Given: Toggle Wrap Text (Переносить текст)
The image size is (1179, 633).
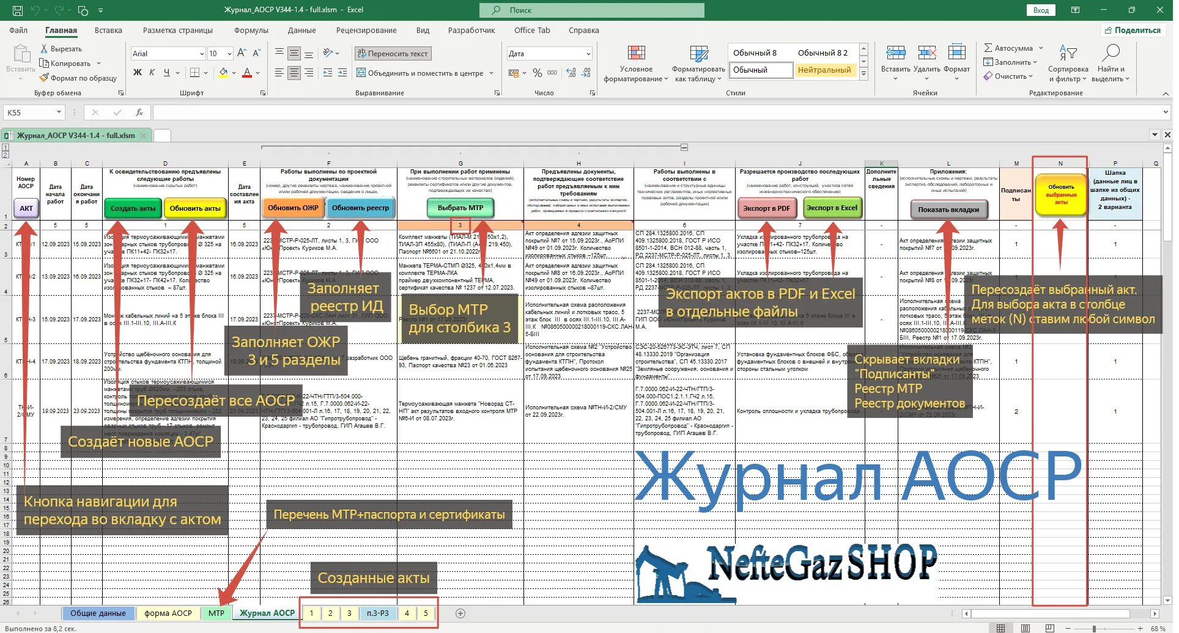Looking at the screenshot, I should 393,54.
